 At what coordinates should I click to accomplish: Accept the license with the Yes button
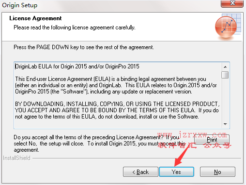(176, 172)
